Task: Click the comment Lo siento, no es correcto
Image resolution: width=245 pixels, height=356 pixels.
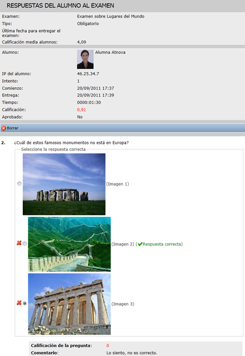Action: 132,353
